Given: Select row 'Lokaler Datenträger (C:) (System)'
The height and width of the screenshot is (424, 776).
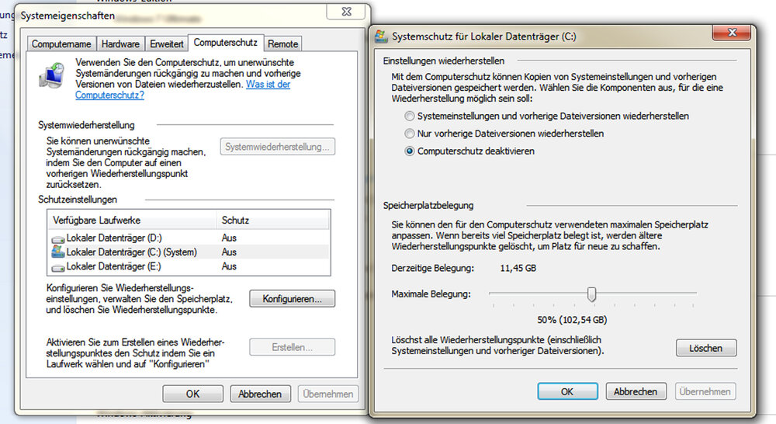Looking at the screenshot, I should click(x=189, y=252).
